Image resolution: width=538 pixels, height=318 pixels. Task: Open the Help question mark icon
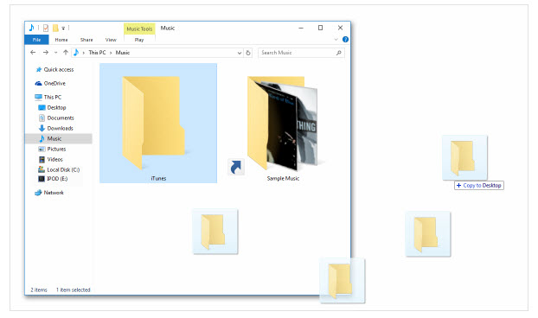tap(345, 40)
